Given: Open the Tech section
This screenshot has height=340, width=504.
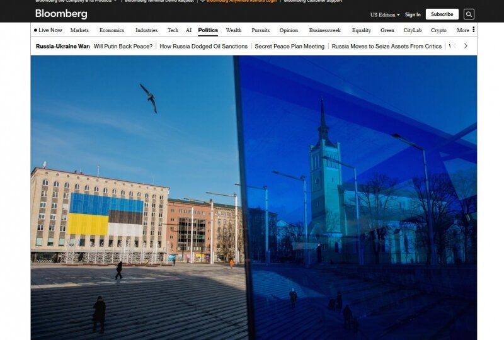Looking at the screenshot, I should 173,30.
